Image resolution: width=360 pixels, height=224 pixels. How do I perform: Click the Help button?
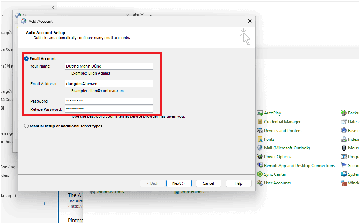[239, 183]
